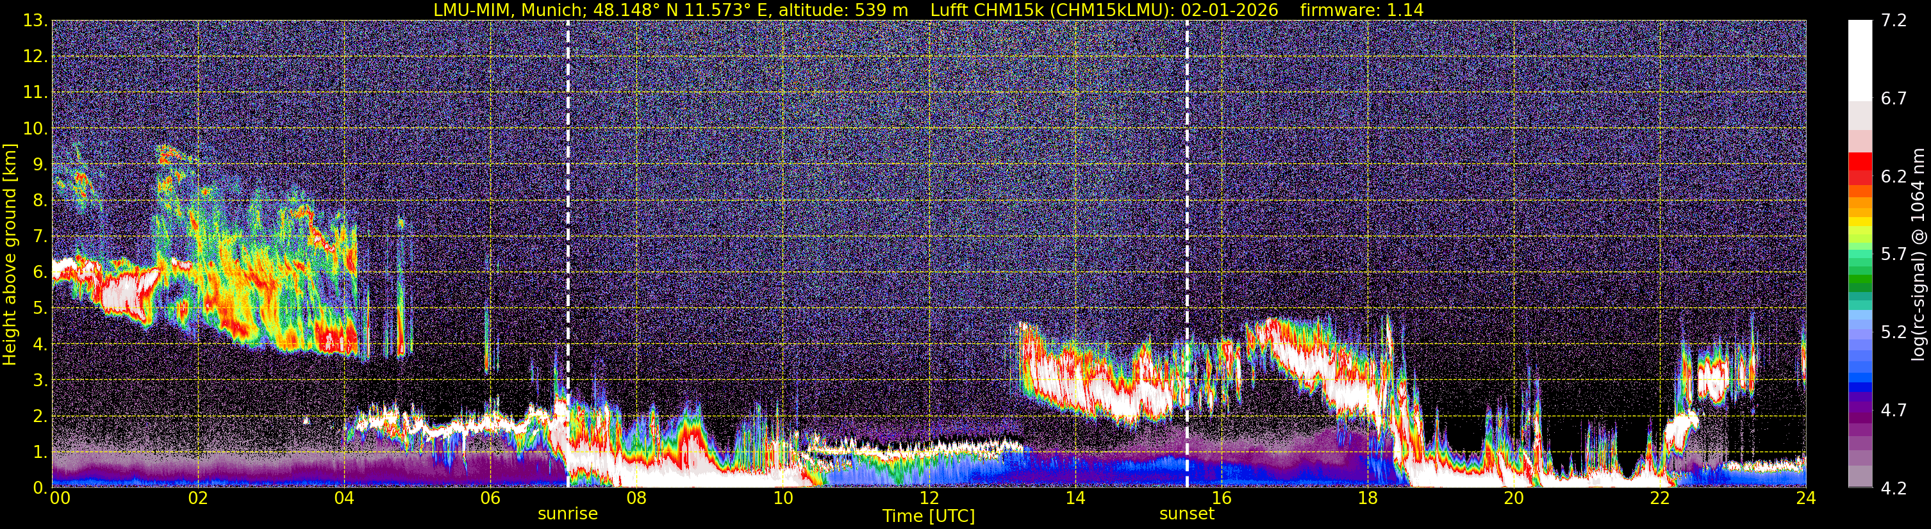The width and height of the screenshot is (1931, 529).
Task: Click the "10." height axis tick label
Action: pos(35,128)
